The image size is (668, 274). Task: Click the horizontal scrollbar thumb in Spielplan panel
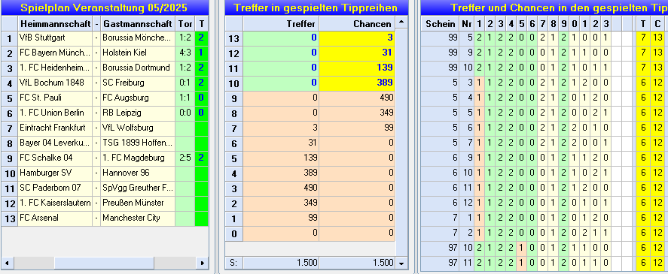104,263
